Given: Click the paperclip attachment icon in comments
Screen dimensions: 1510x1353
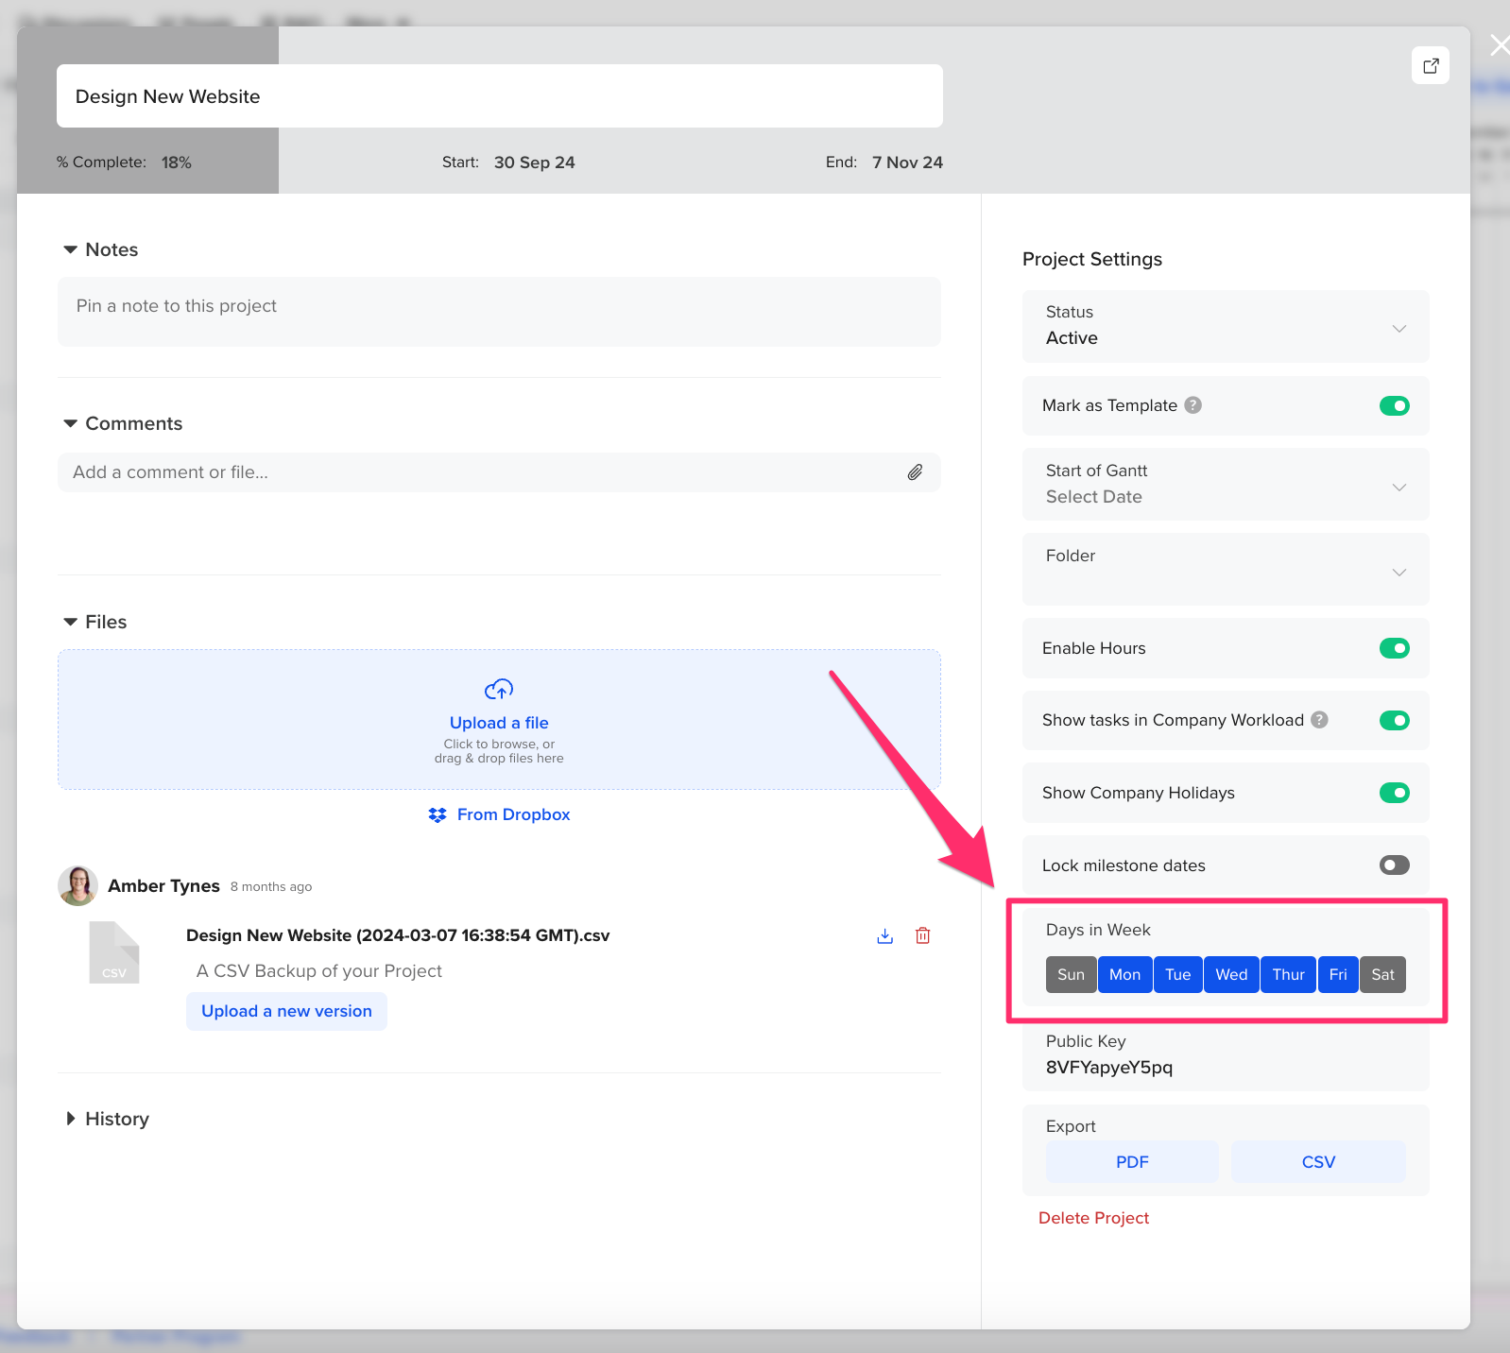Looking at the screenshot, I should pyautogui.click(x=915, y=472).
